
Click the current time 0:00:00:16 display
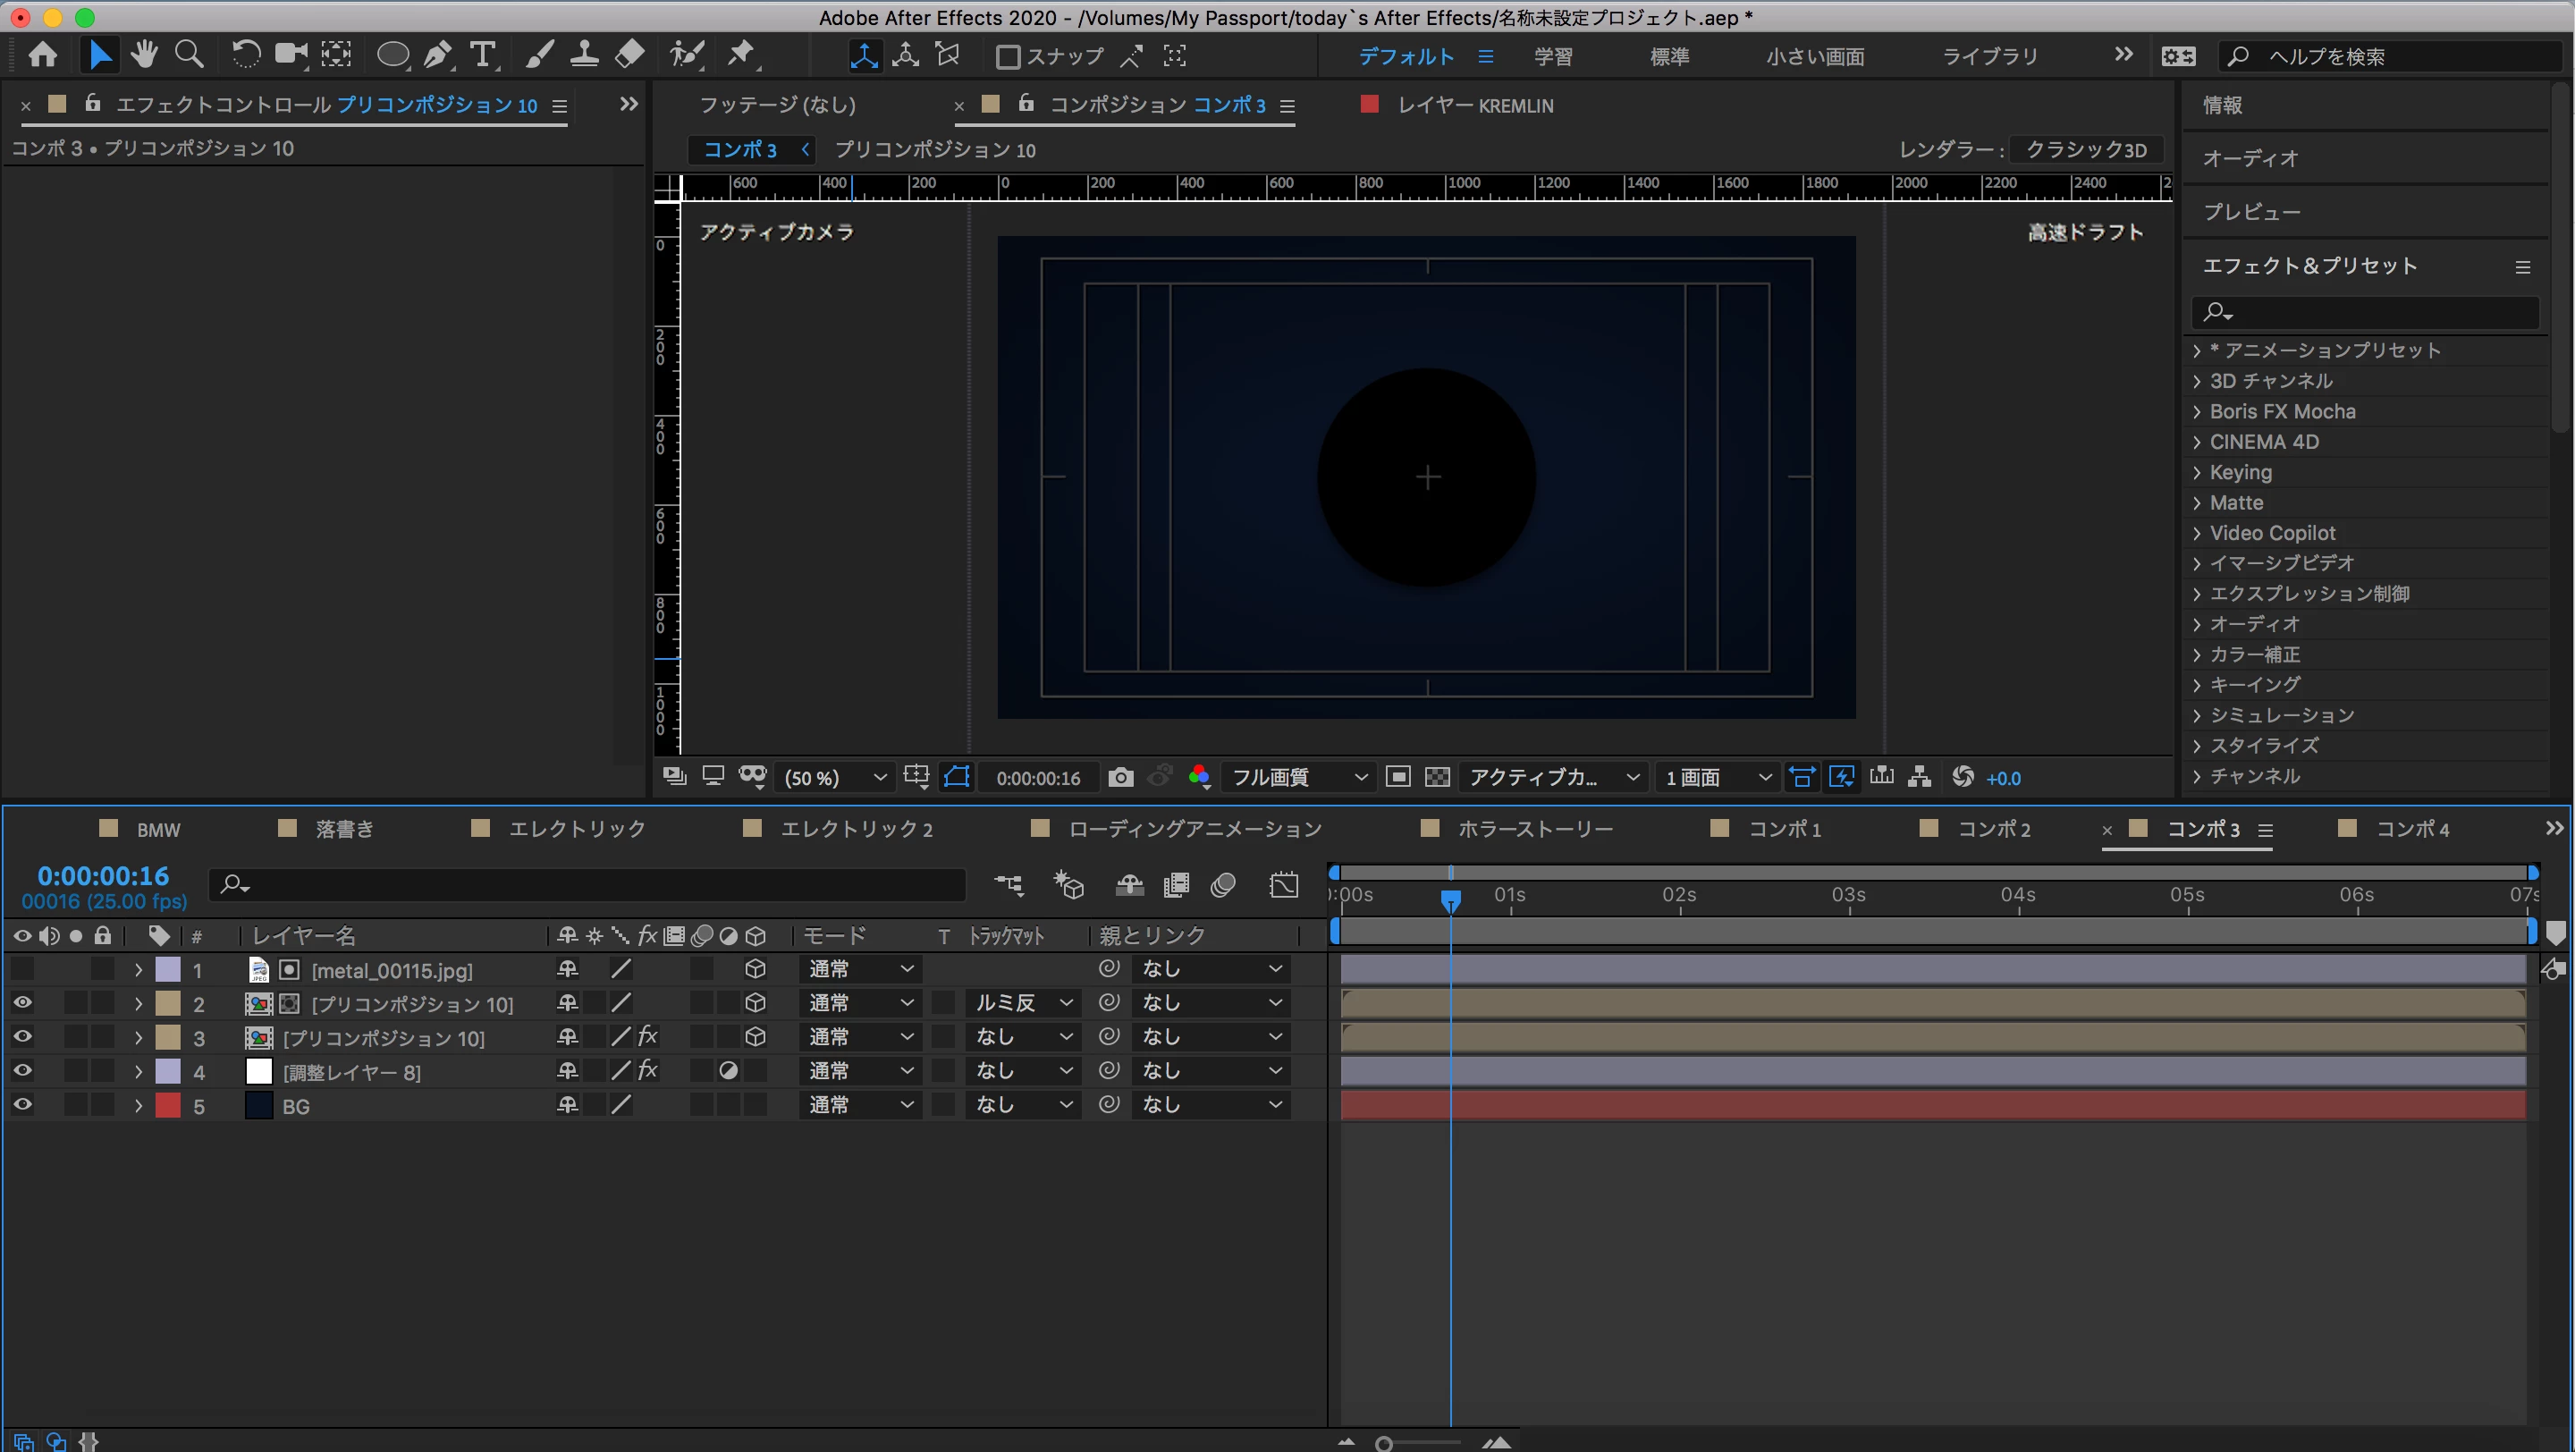click(103, 875)
